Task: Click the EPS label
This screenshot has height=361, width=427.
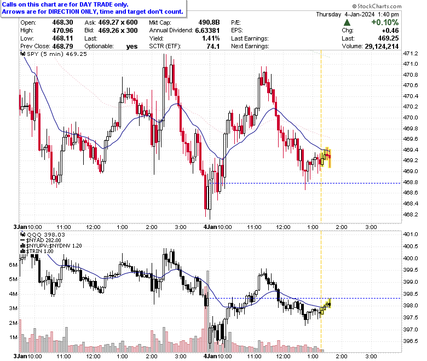Action: coord(237,31)
